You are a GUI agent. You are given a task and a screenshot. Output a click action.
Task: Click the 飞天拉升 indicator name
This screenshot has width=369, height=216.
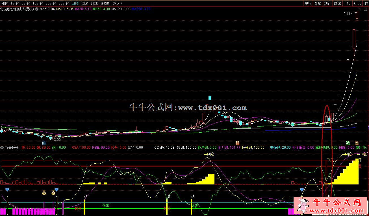click(12, 147)
